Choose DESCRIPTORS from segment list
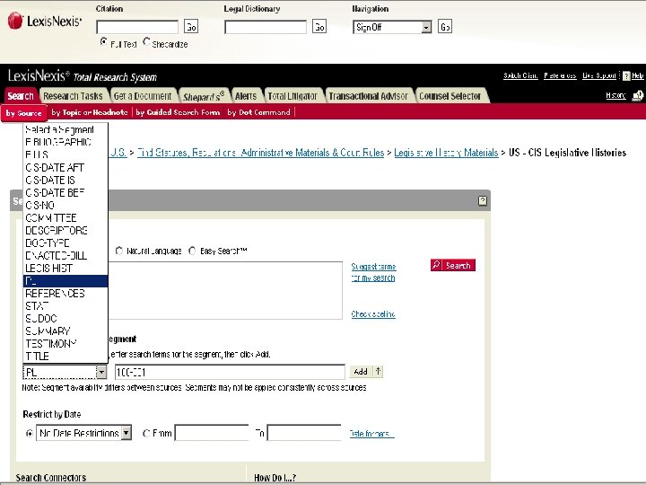 point(65,231)
